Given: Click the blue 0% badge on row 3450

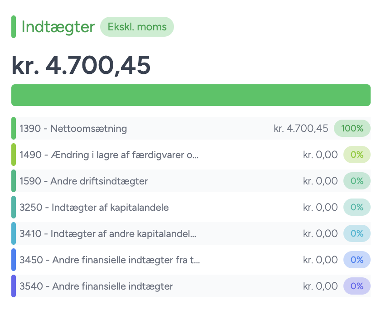Looking at the screenshot, I should (357, 260).
